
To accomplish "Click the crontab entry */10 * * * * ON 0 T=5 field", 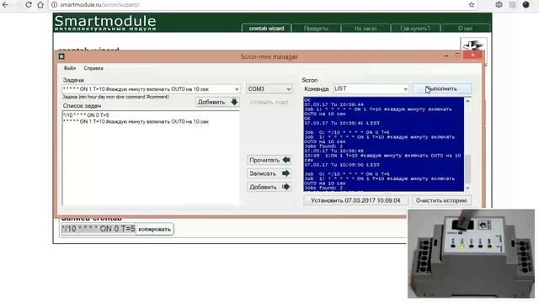I will point(99,229).
